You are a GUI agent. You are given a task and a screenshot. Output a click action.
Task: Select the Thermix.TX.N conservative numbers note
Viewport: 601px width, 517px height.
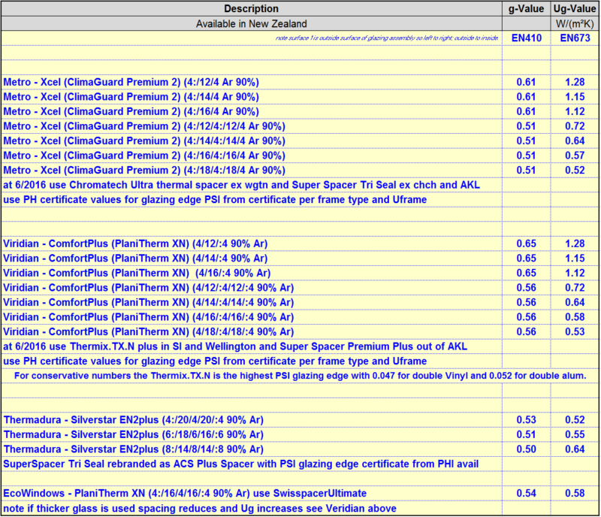[x=299, y=375]
